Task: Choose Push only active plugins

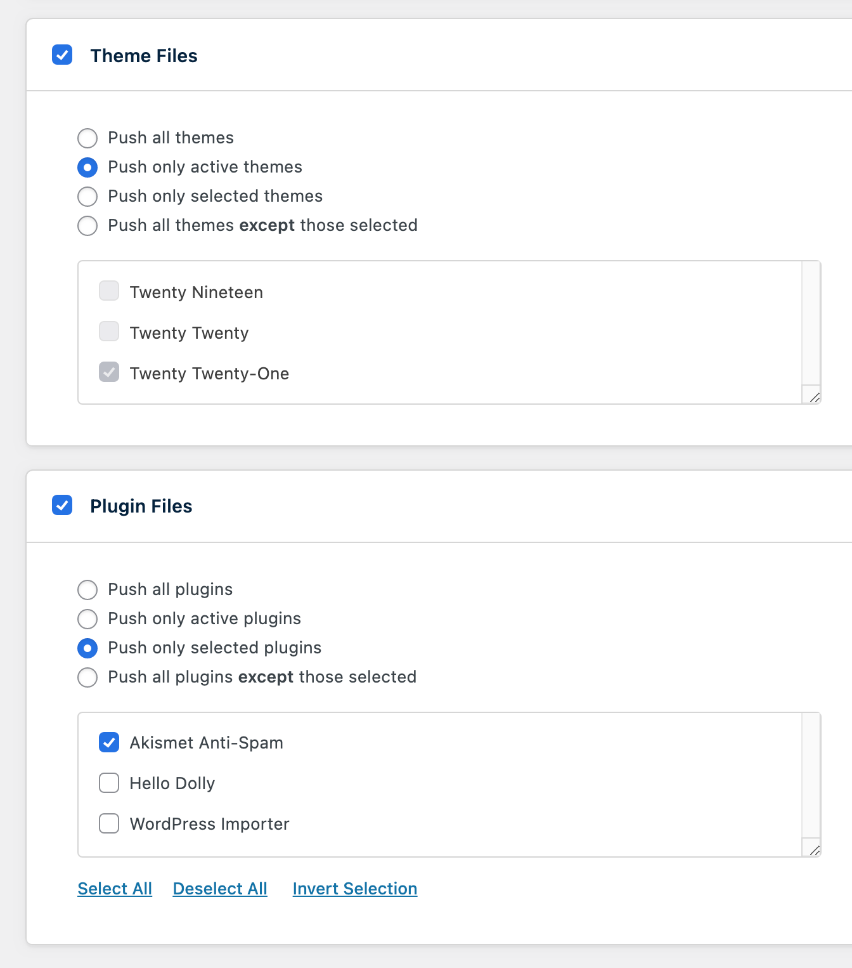Action: (87, 619)
